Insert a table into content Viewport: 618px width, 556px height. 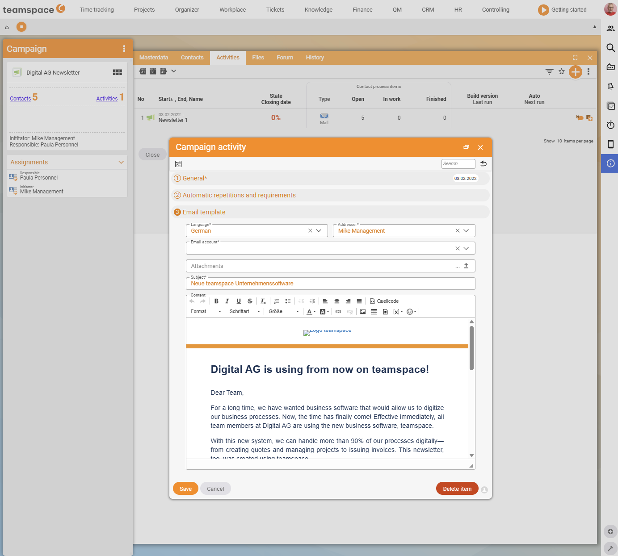coord(374,312)
